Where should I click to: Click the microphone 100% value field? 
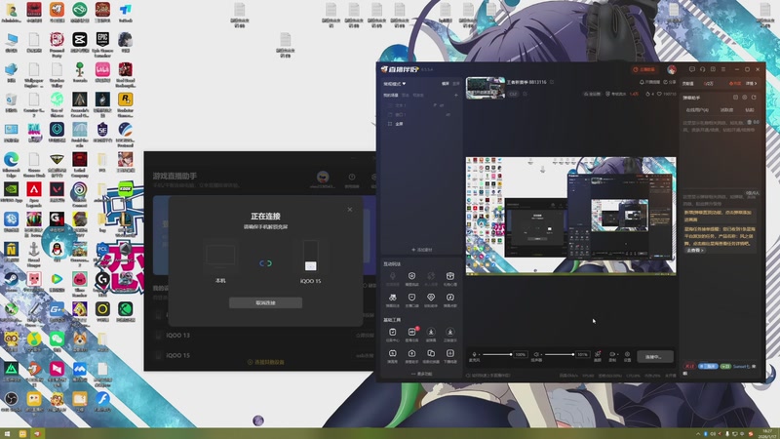tap(521, 354)
